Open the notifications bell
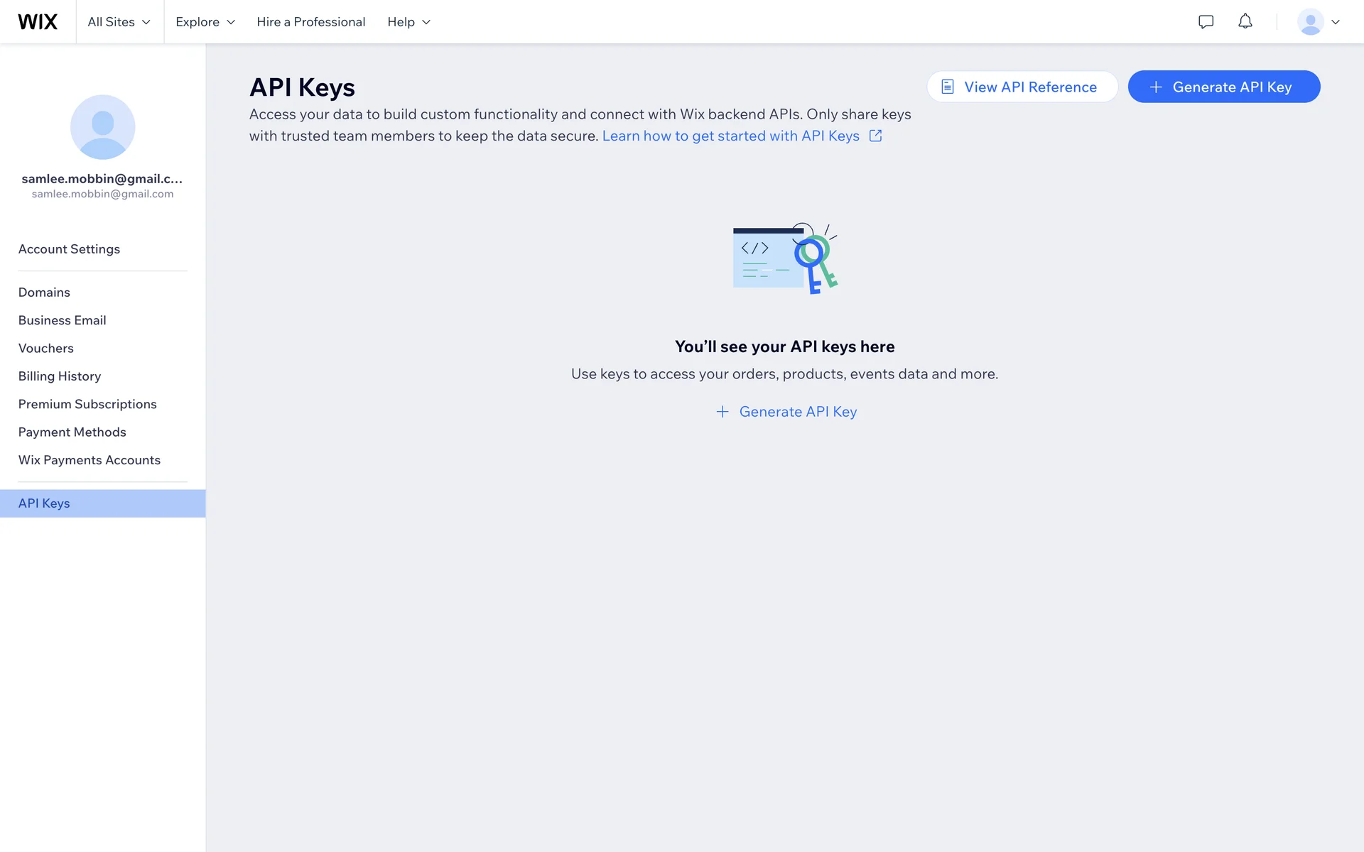The width and height of the screenshot is (1364, 852). tap(1245, 21)
